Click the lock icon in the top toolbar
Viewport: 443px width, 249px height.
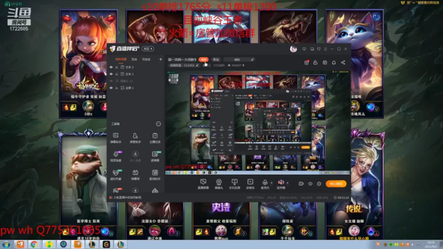(x=316, y=63)
